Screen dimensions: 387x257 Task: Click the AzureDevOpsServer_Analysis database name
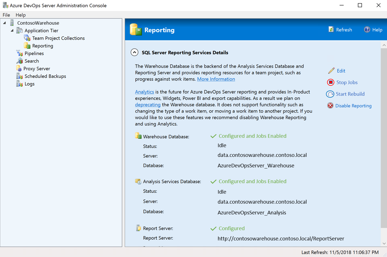click(x=252, y=212)
